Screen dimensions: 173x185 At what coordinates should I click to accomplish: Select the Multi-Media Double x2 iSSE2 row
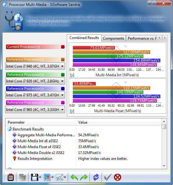point(83,153)
